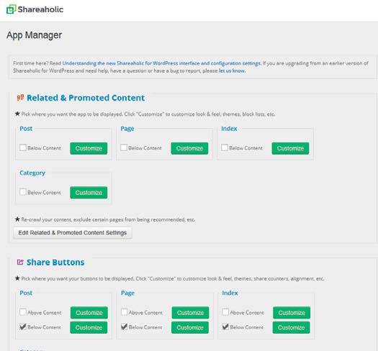Click the Index label under Share Buttons
378x351 pixels.
tap(230, 293)
